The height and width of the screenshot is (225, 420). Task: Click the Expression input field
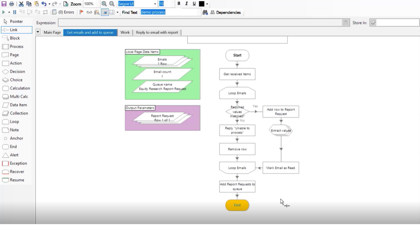(x=200, y=23)
